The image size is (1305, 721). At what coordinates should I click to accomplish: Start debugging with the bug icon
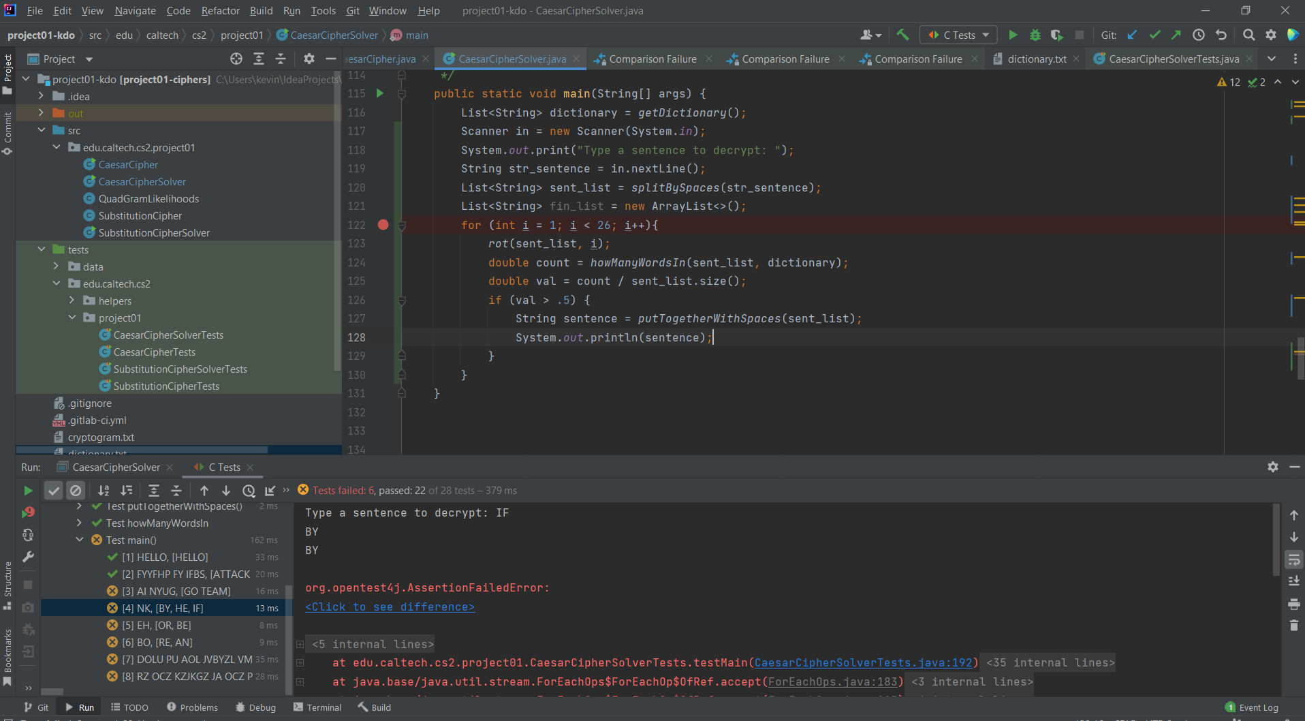tap(1035, 35)
